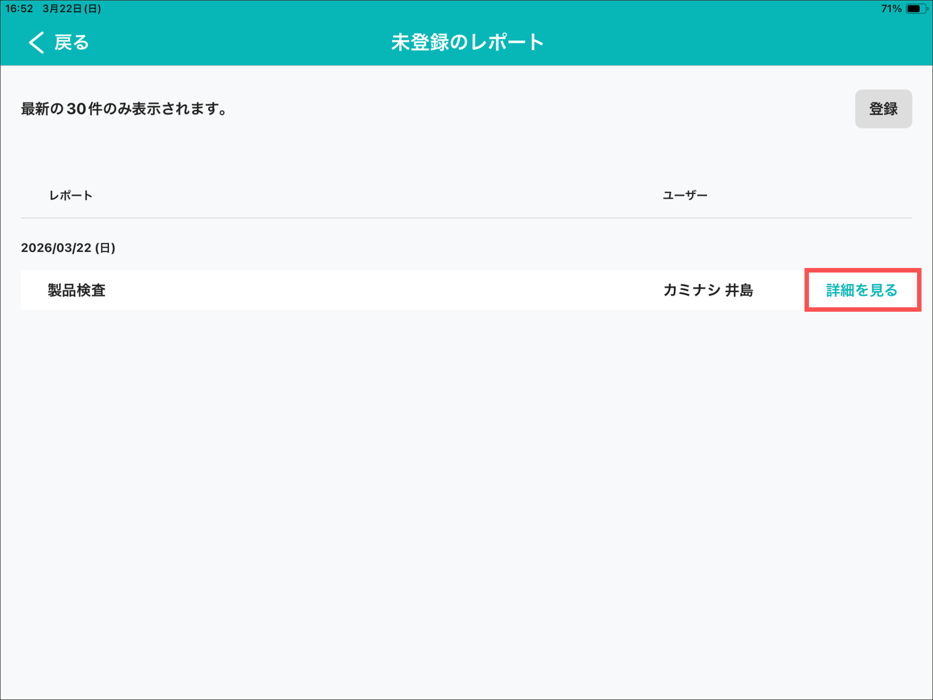Tap the カミナシ 井島 user name
The height and width of the screenshot is (700, 933).
708,290
